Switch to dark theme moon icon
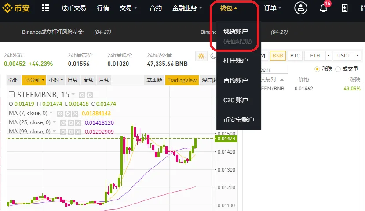365x211 pixels. (x=213, y=56)
